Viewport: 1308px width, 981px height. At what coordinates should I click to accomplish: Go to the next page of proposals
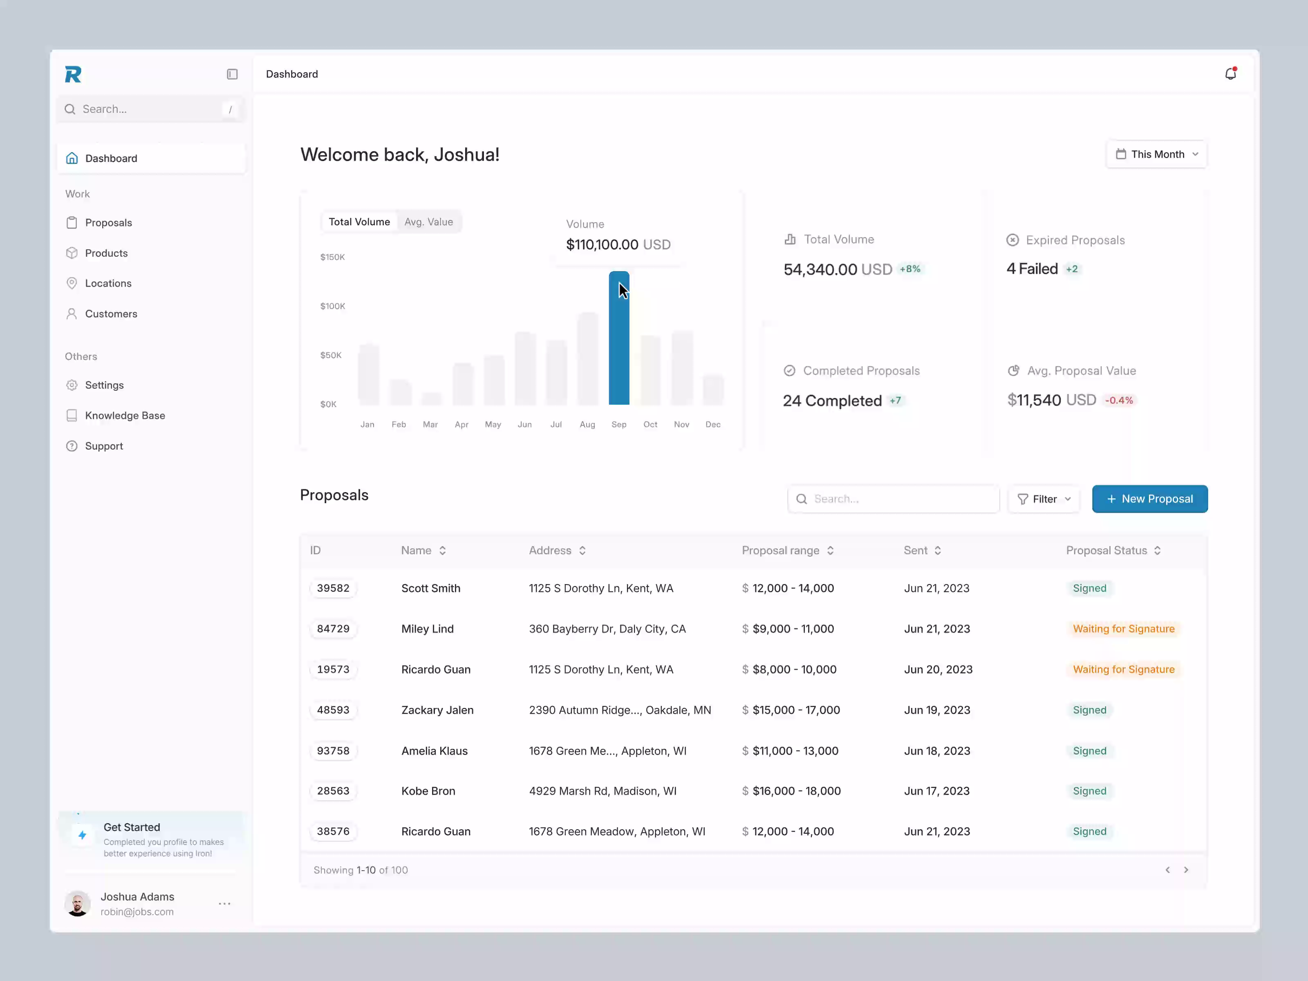(1186, 870)
